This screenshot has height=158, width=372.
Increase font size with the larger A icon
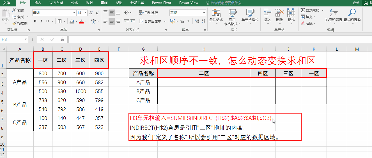coord(91,13)
